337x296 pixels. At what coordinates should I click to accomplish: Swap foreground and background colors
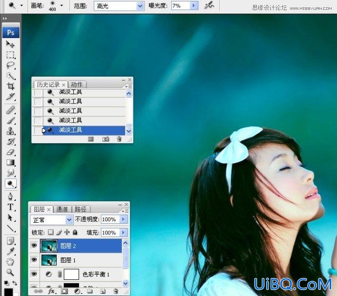(x=15, y=283)
